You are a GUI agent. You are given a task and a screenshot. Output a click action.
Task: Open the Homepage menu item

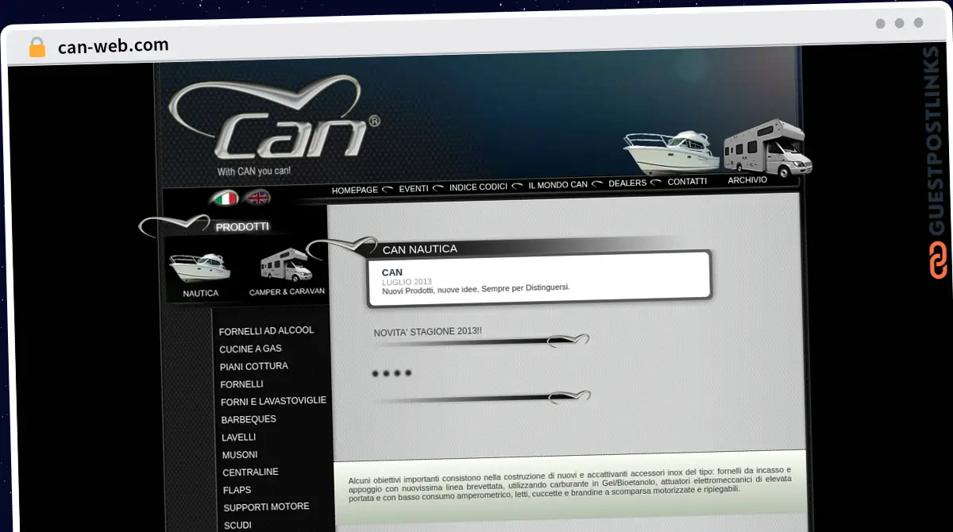pyautogui.click(x=355, y=191)
